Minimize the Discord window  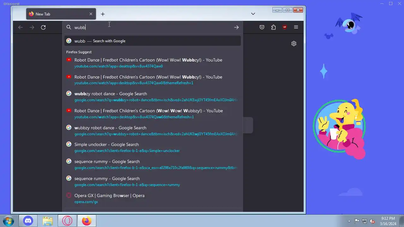coord(382,3)
